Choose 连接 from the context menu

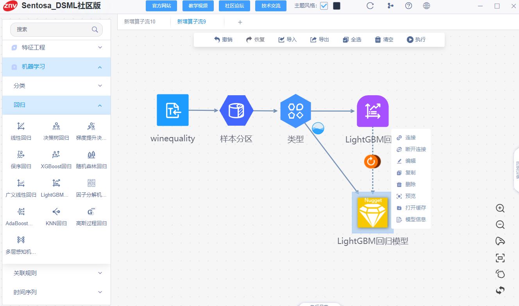[x=411, y=138]
